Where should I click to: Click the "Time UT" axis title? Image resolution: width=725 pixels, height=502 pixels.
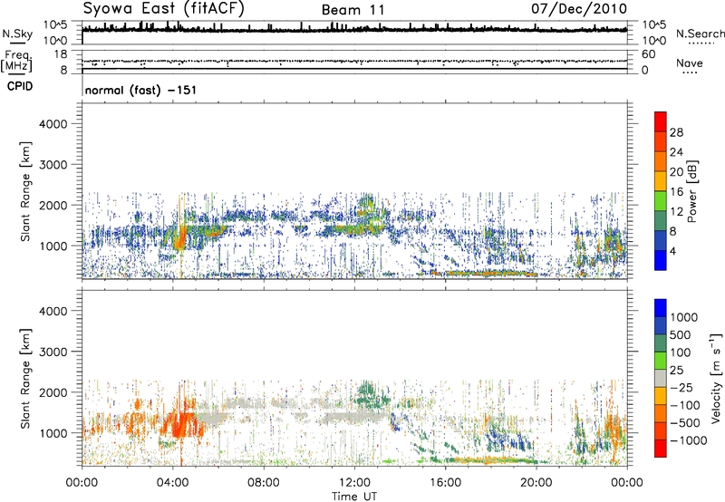pyautogui.click(x=354, y=497)
